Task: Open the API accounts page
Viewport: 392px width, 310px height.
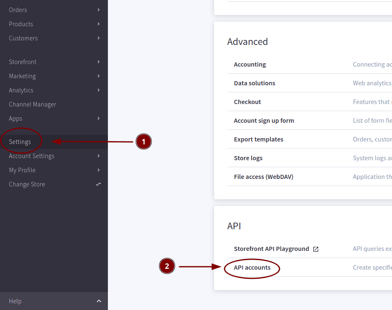Action: (x=252, y=268)
